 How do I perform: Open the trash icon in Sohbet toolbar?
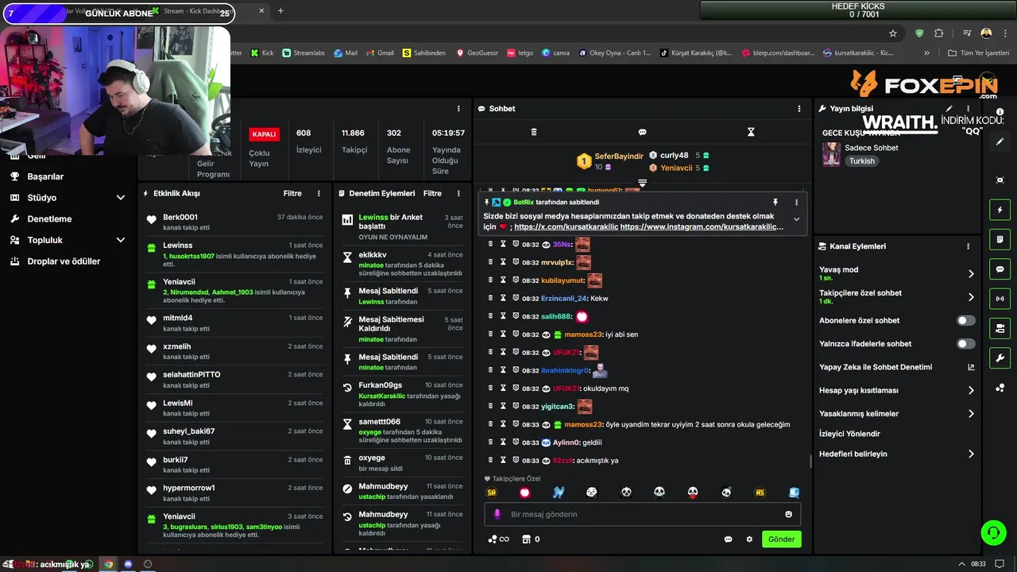pos(534,132)
